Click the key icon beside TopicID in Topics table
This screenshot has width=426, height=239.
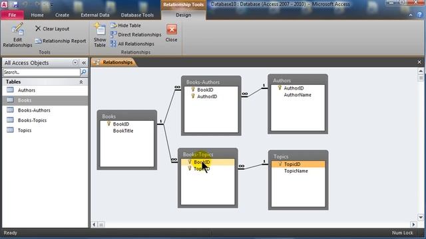[280, 164]
